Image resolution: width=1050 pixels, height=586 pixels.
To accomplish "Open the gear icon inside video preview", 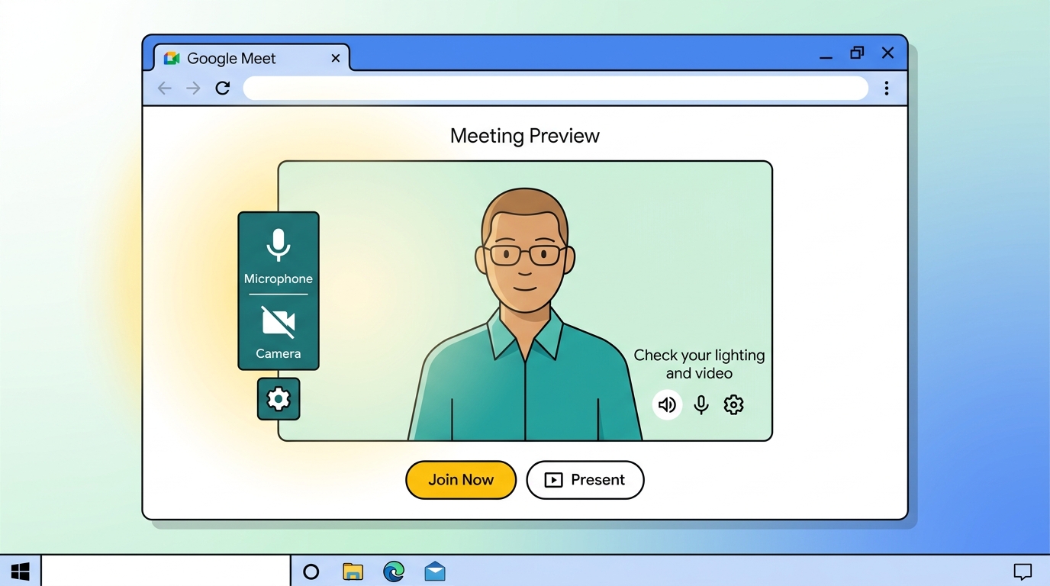I will 733,404.
